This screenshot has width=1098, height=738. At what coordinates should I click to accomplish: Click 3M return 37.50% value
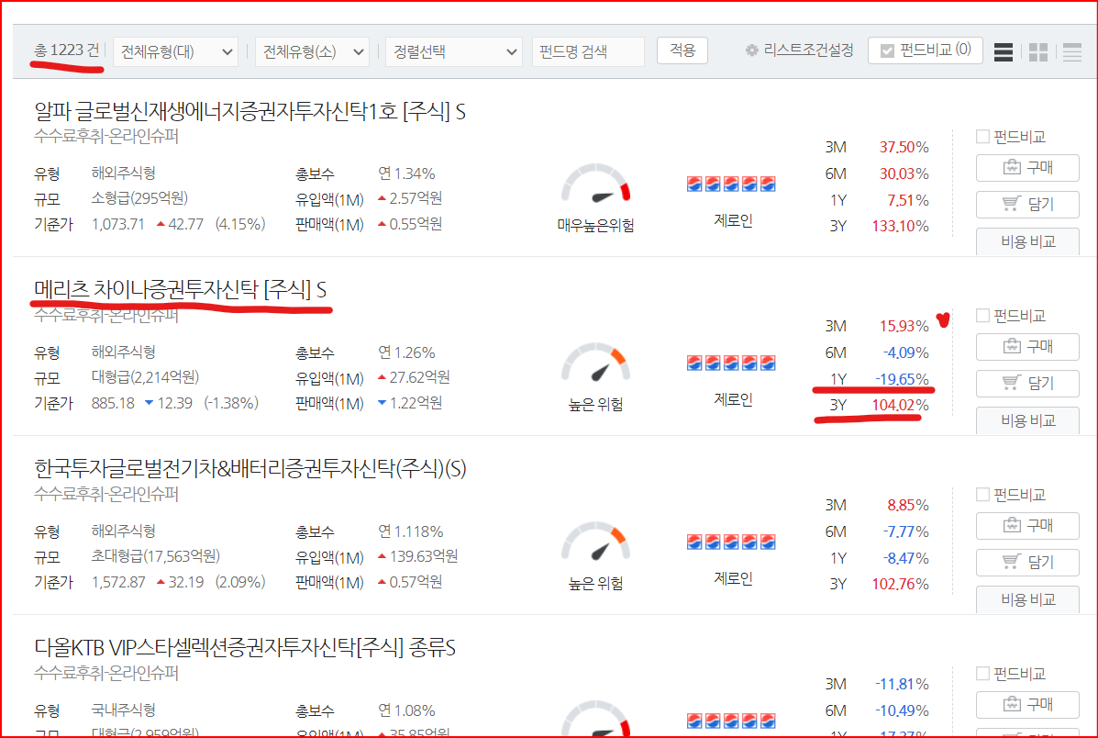tap(904, 147)
